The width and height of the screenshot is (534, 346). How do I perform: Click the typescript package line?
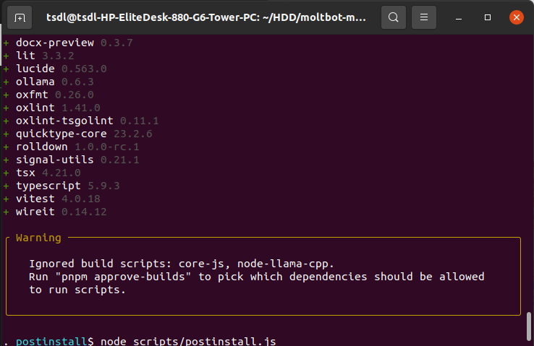coord(48,186)
